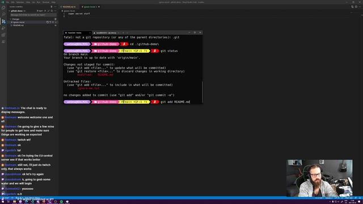Open the Explorer view in activity bar

click(3, 8)
